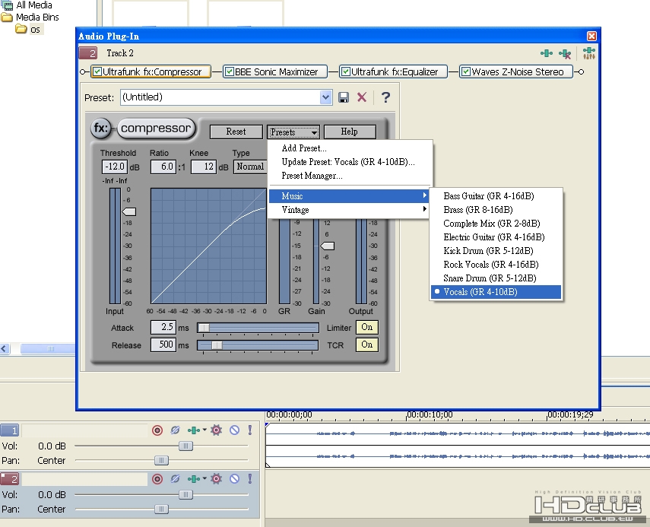Select the Ultrafunk fx:Compressor plug-in button

[x=151, y=71]
